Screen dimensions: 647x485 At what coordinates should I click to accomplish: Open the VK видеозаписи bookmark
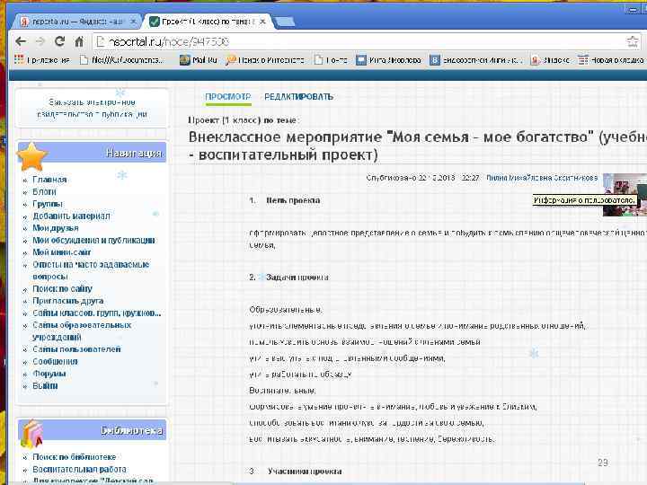[x=476, y=60]
